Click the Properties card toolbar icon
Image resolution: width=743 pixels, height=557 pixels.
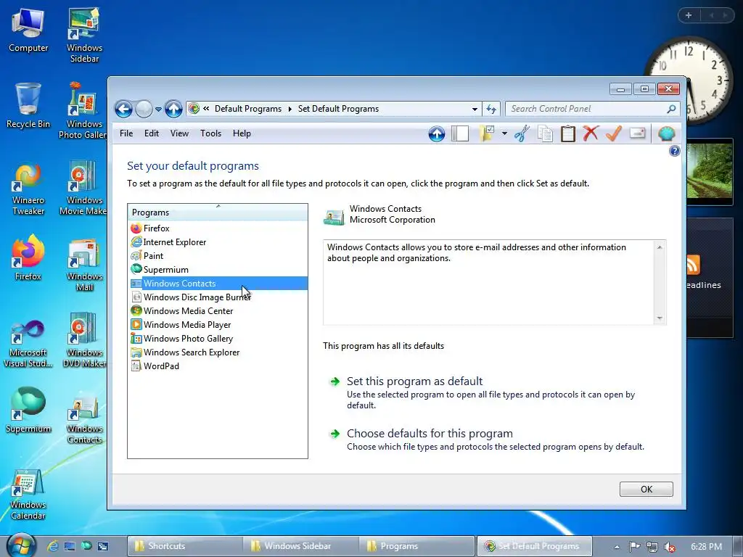tap(638, 133)
